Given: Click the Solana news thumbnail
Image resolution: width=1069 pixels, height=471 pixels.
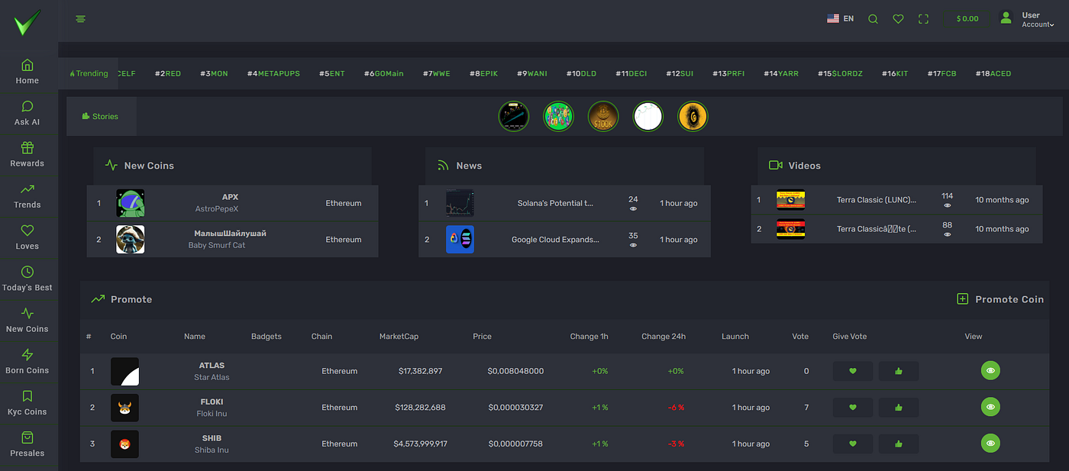Looking at the screenshot, I should coord(460,203).
